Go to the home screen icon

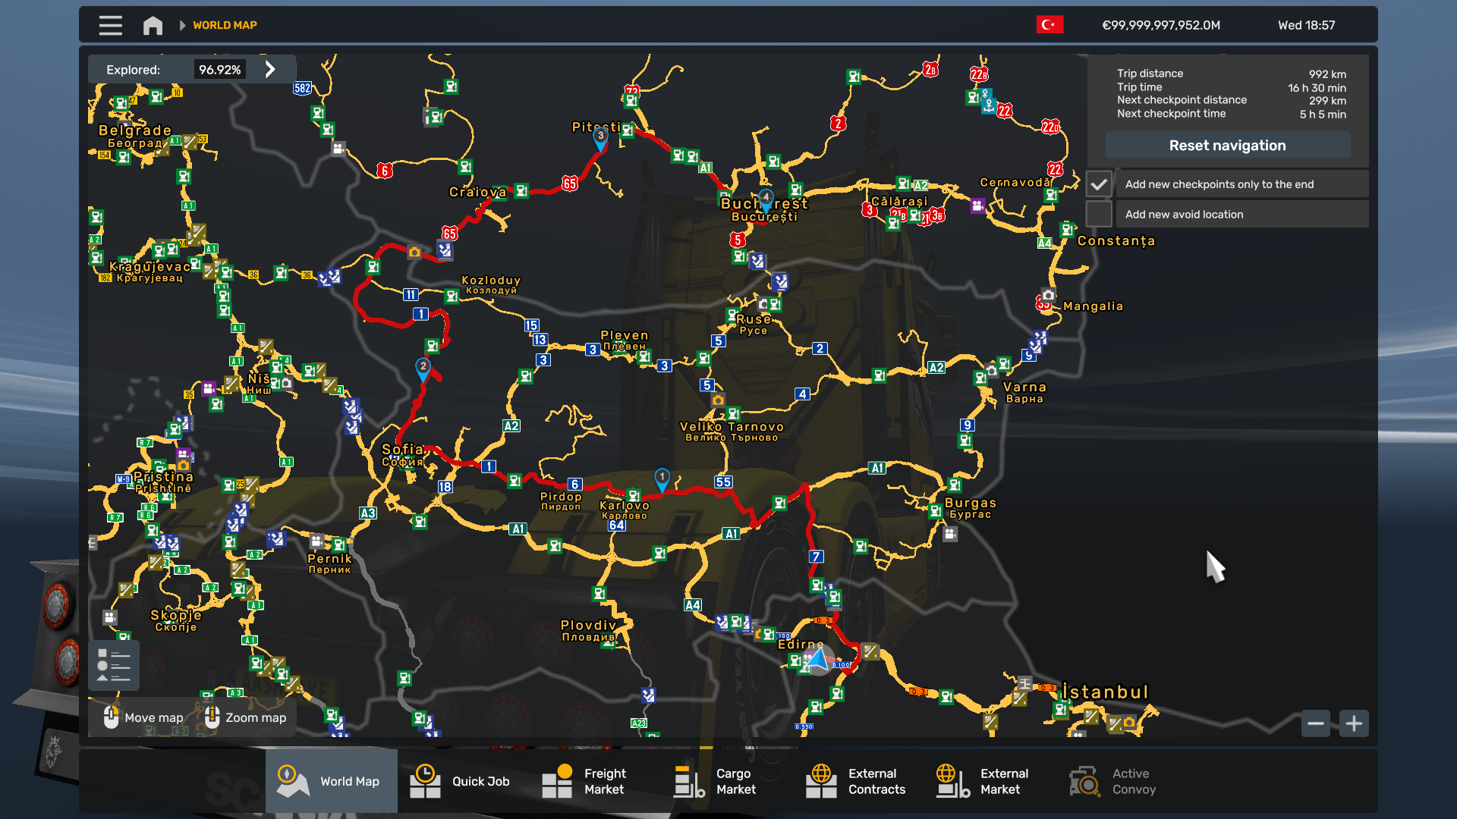click(x=153, y=25)
